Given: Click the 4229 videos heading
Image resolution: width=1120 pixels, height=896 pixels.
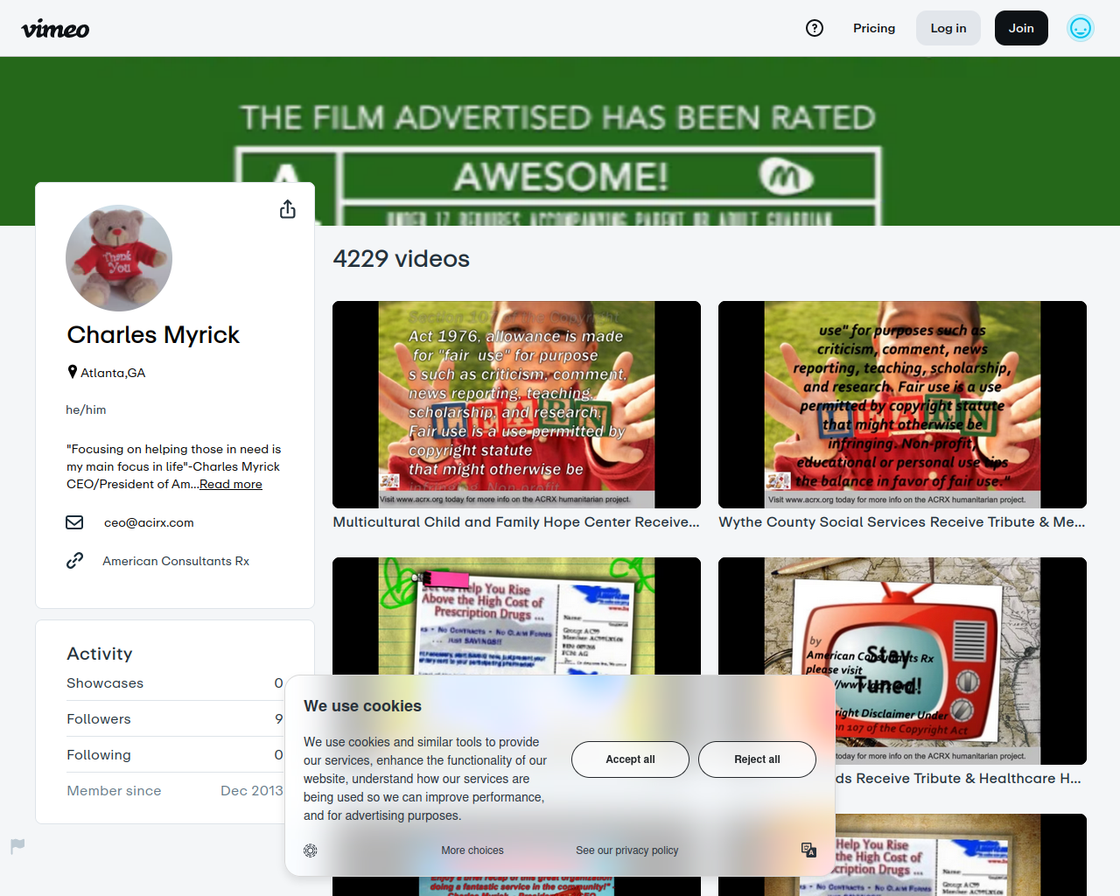Looking at the screenshot, I should click(x=401, y=259).
